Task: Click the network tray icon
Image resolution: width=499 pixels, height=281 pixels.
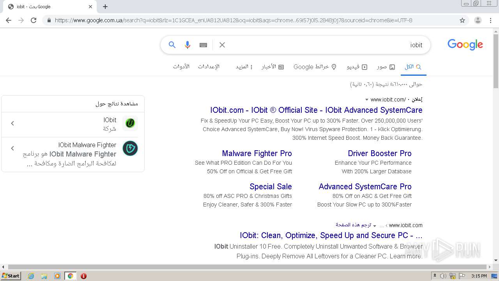Action: 452,276
